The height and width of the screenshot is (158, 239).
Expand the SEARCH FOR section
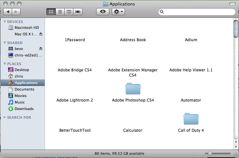point(5,117)
